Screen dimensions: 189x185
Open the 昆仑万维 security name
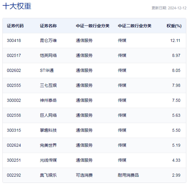(x=48, y=41)
